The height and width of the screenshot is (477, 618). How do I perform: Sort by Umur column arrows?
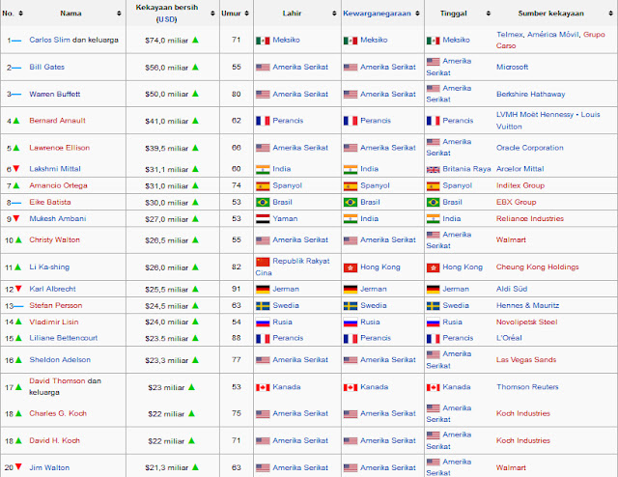(x=247, y=14)
